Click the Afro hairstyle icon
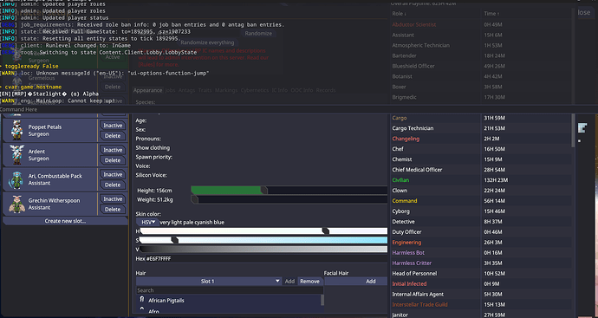This screenshot has width=598, height=318. point(142,309)
